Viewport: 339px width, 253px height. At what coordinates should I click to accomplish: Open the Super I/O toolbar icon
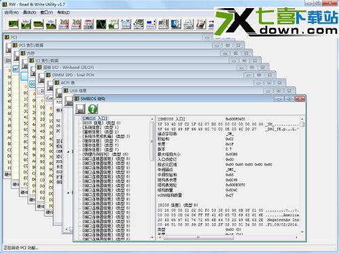click(89, 24)
